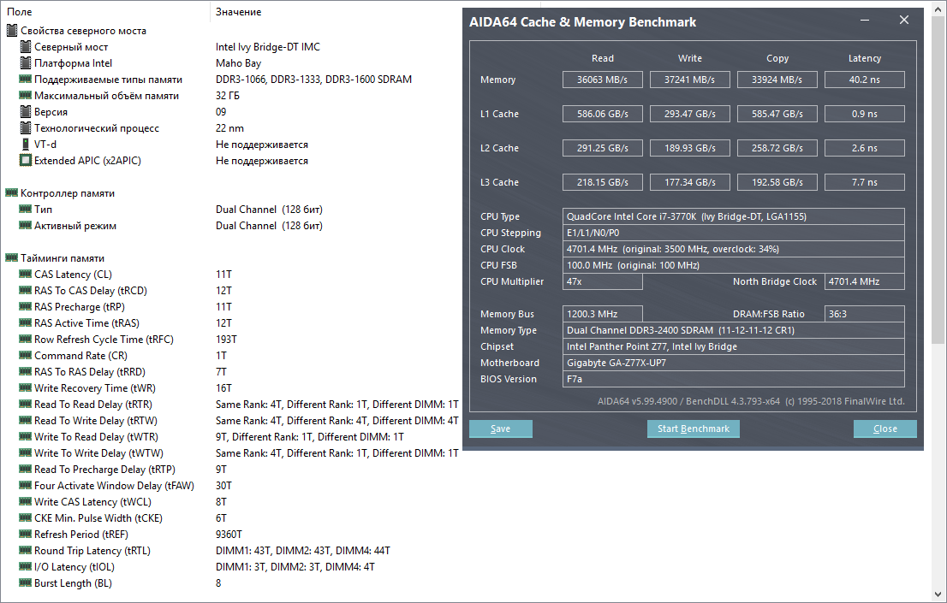Click the Memory Type field Dual Channel DDR3-2400 SDRAM
The image size is (947, 603).
point(734,330)
